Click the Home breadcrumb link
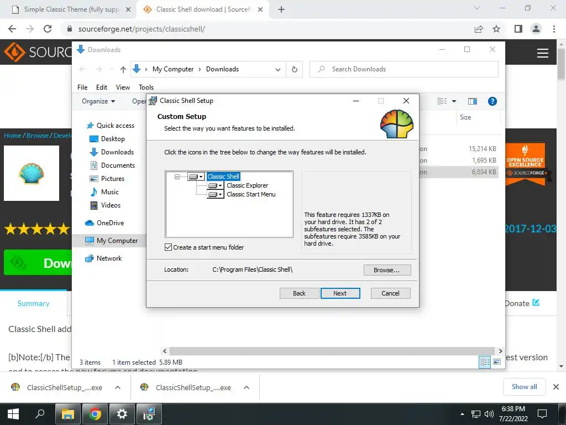Image resolution: width=566 pixels, height=425 pixels. 13,136
